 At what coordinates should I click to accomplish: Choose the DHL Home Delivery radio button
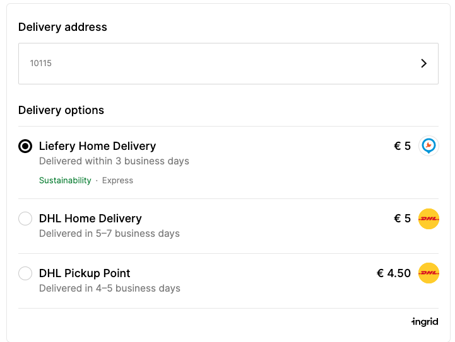25,219
